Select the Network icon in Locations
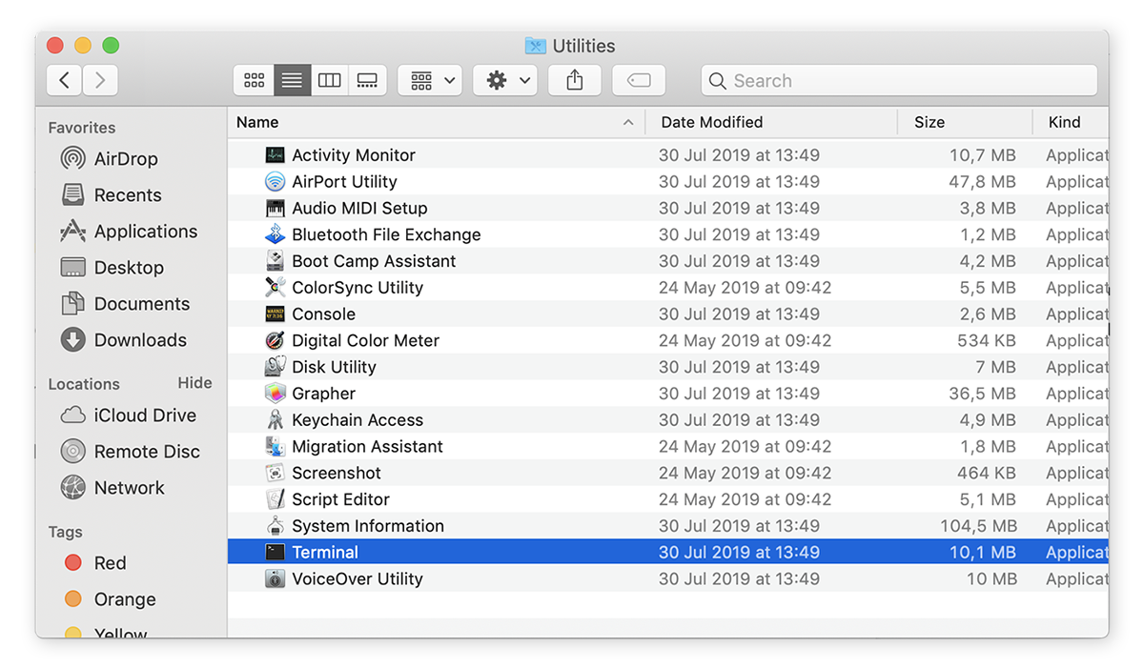1144x669 pixels. click(x=71, y=487)
